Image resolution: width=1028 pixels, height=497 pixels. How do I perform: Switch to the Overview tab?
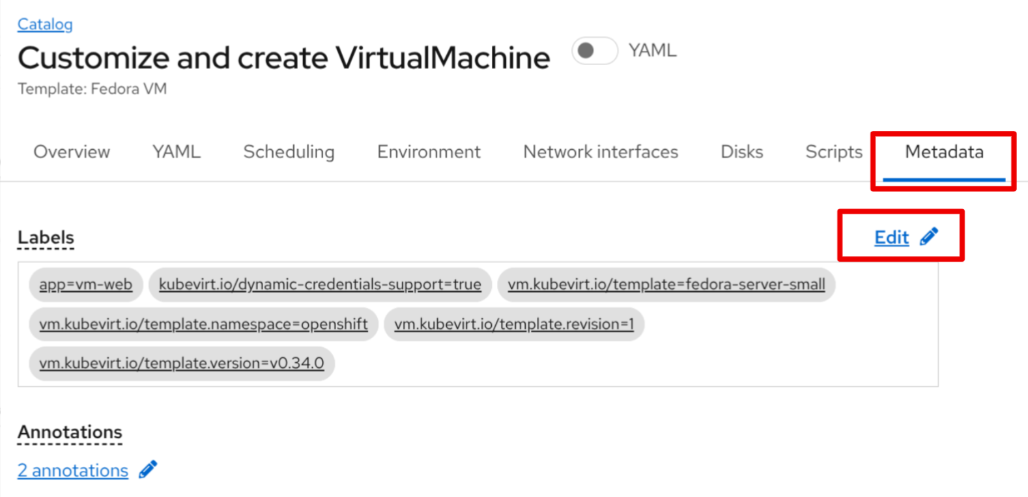click(72, 152)
